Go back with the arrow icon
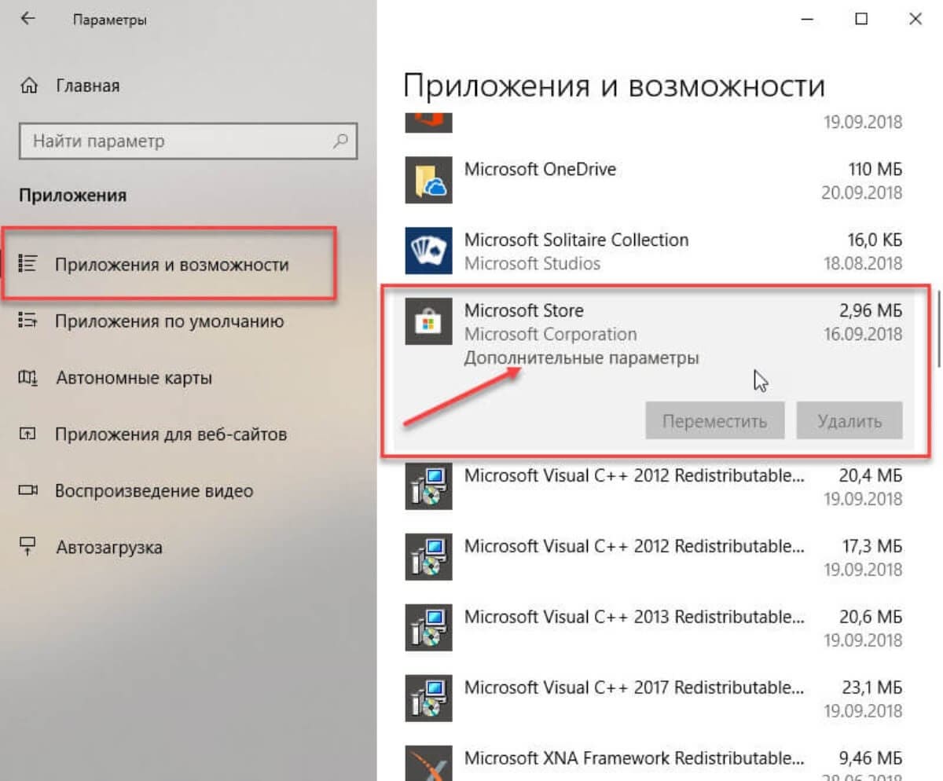943x781 pixels. click(28, 19)
